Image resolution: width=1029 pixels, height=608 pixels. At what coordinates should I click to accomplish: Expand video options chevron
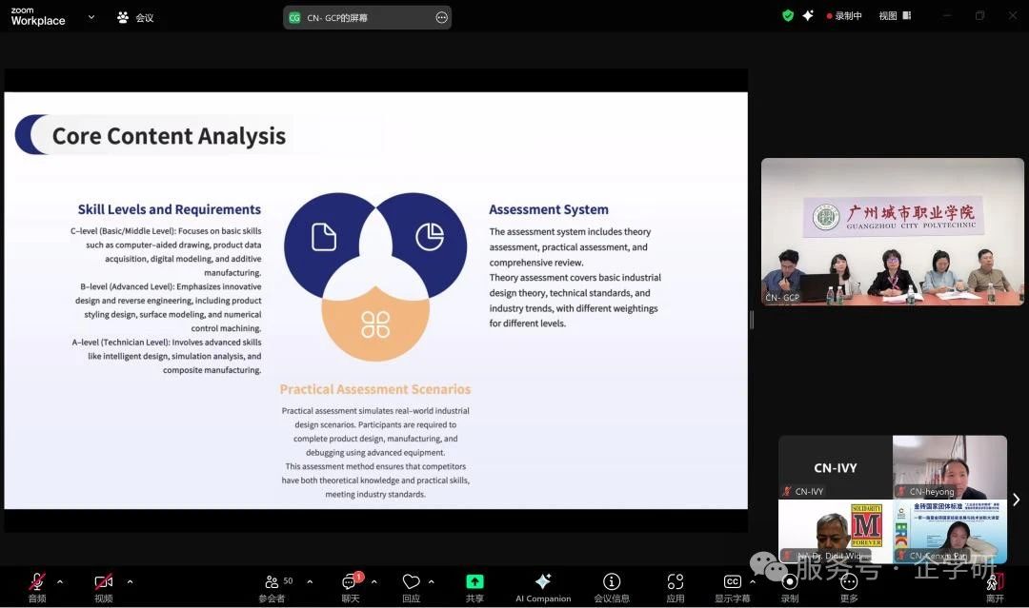tap(130, 582)
